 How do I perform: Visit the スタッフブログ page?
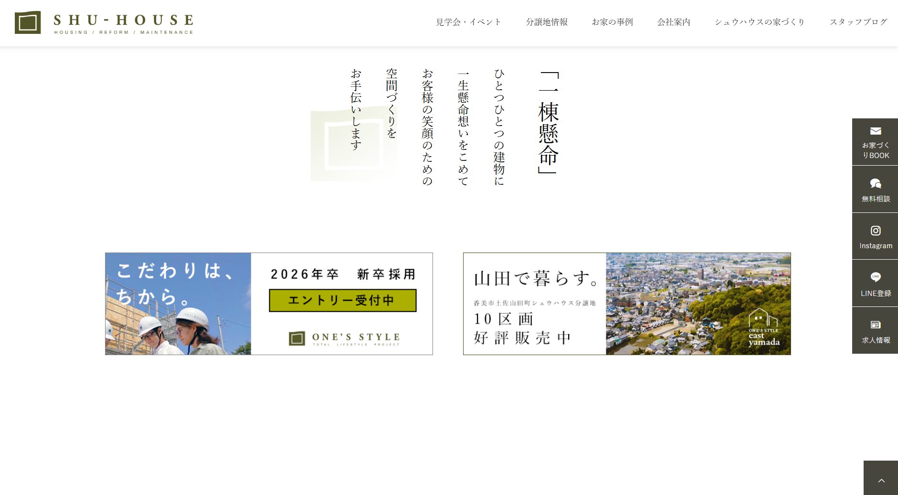[x=858, y=22]
